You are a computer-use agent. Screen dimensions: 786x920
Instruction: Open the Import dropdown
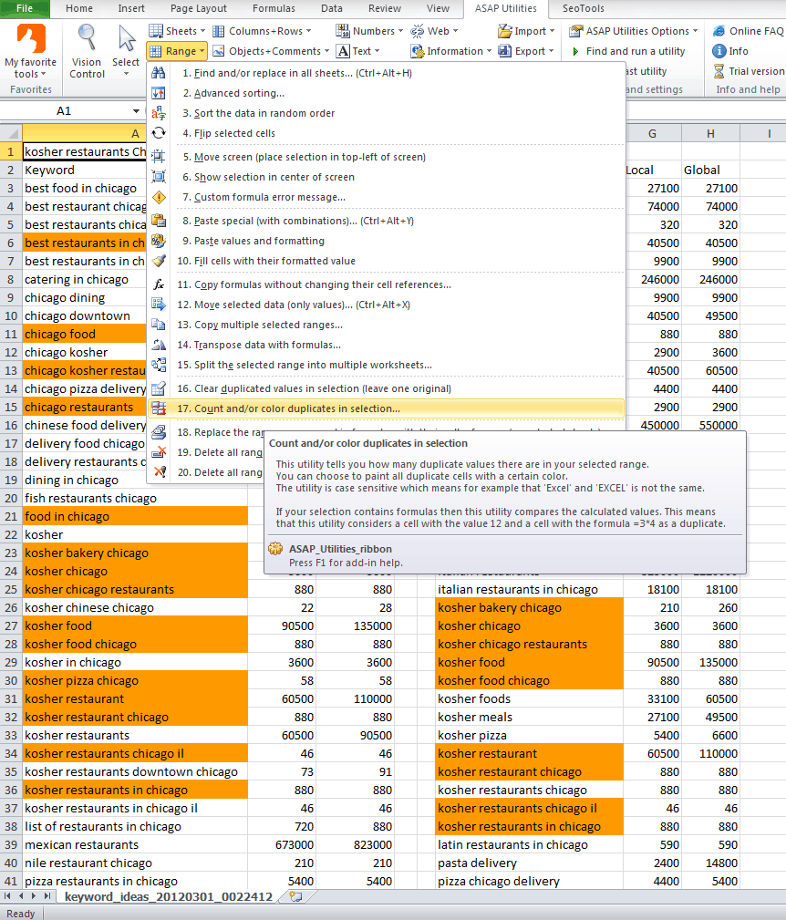[x=526, y=31]
